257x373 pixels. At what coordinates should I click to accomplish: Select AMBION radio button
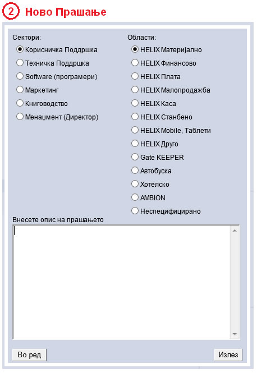pos(135,197)
